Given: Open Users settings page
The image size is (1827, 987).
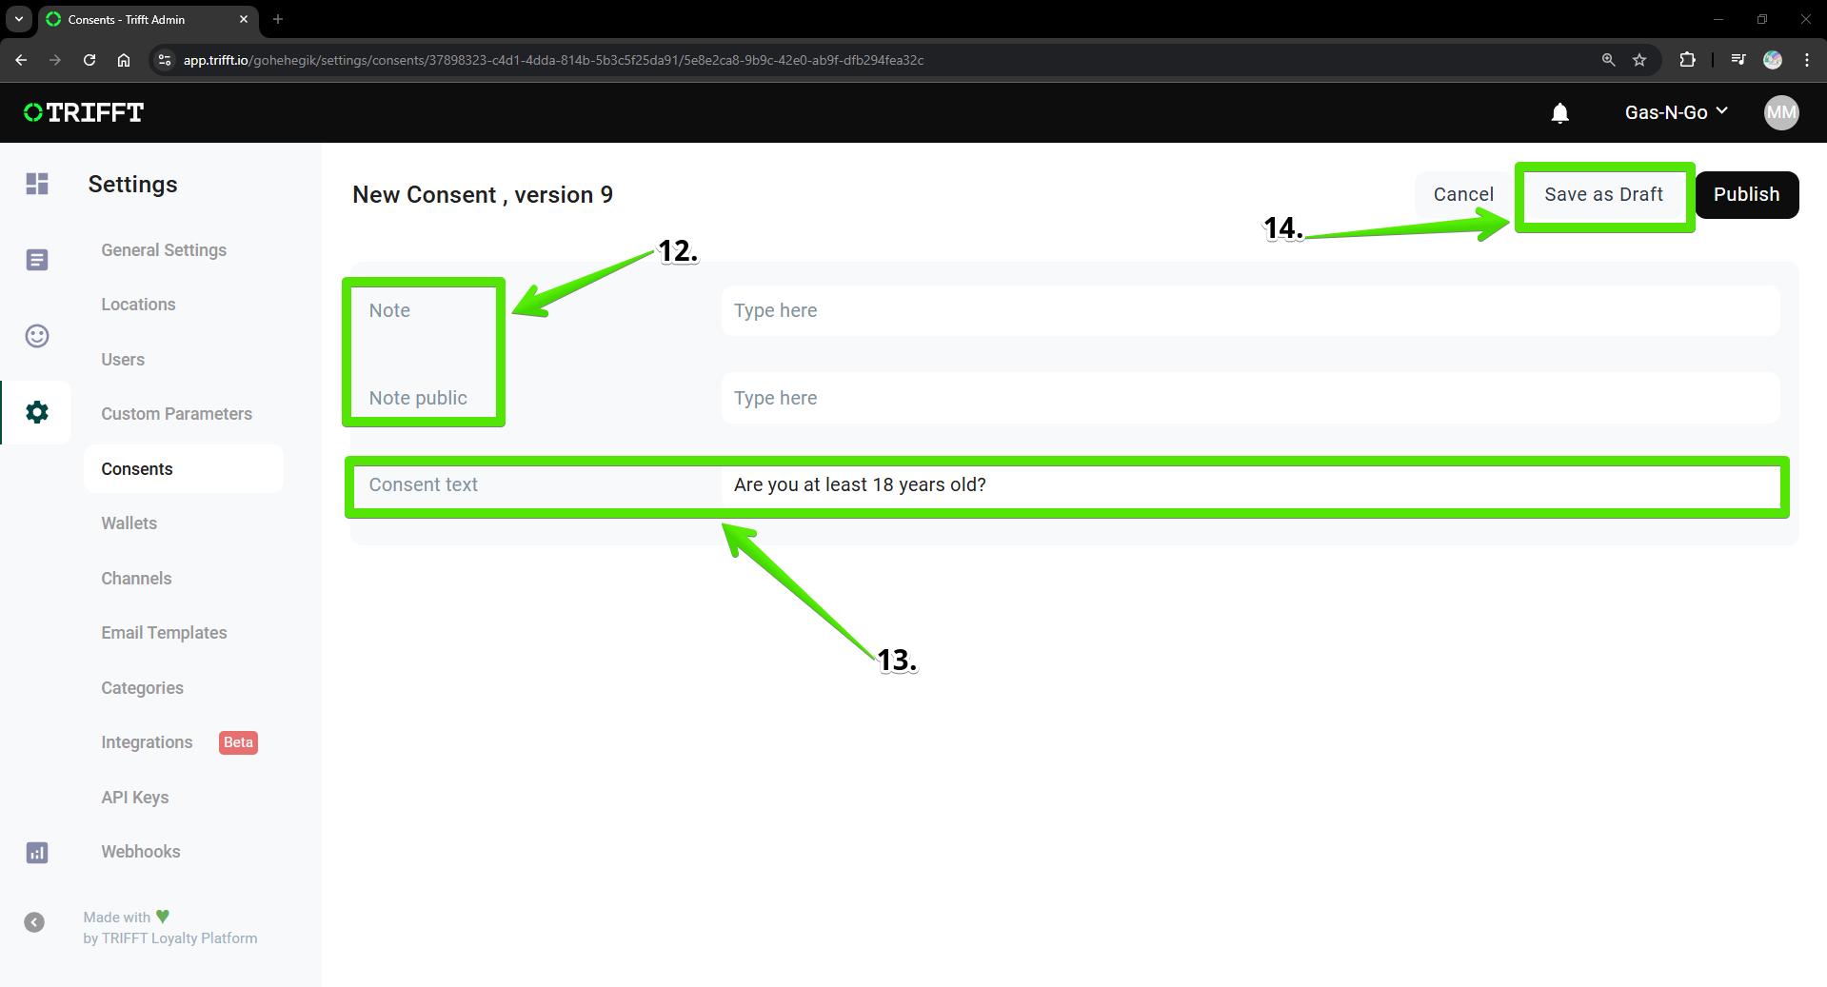Looking at the screenshot, I should (123, 360).
